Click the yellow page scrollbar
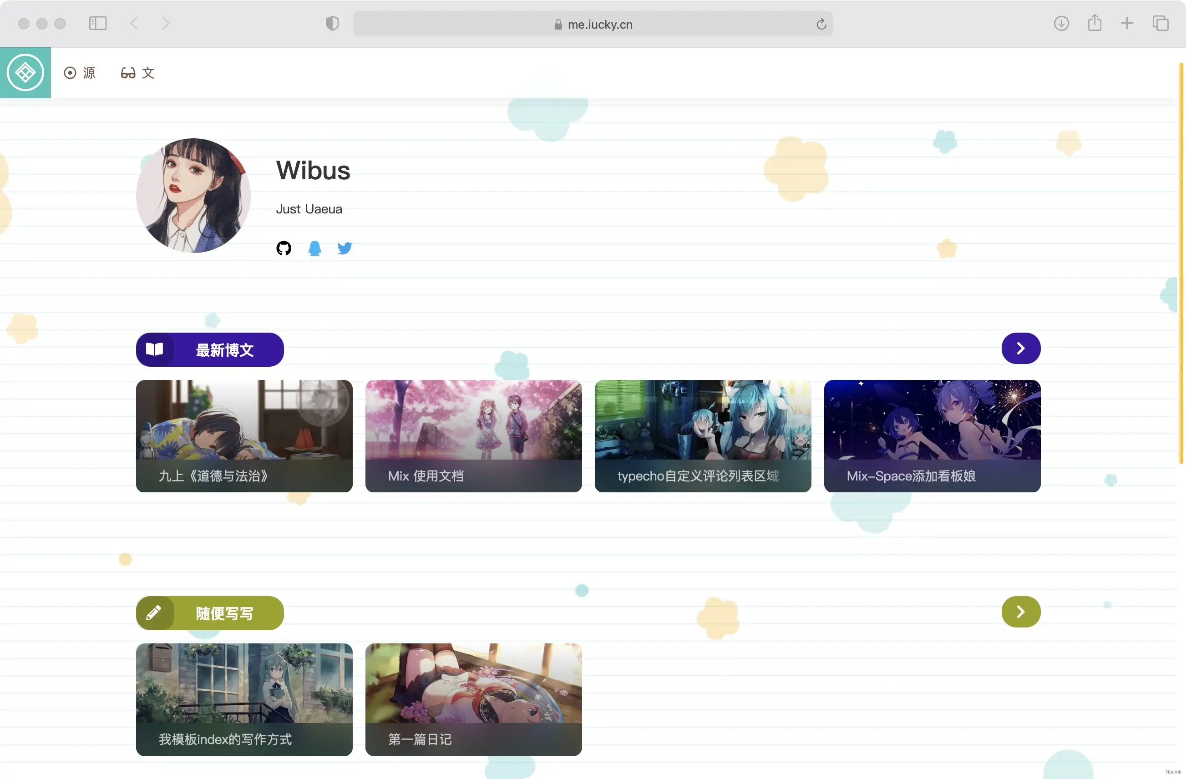This screenshot has height=779, width=1186. pyautogui.click(x=1181, y=264)
